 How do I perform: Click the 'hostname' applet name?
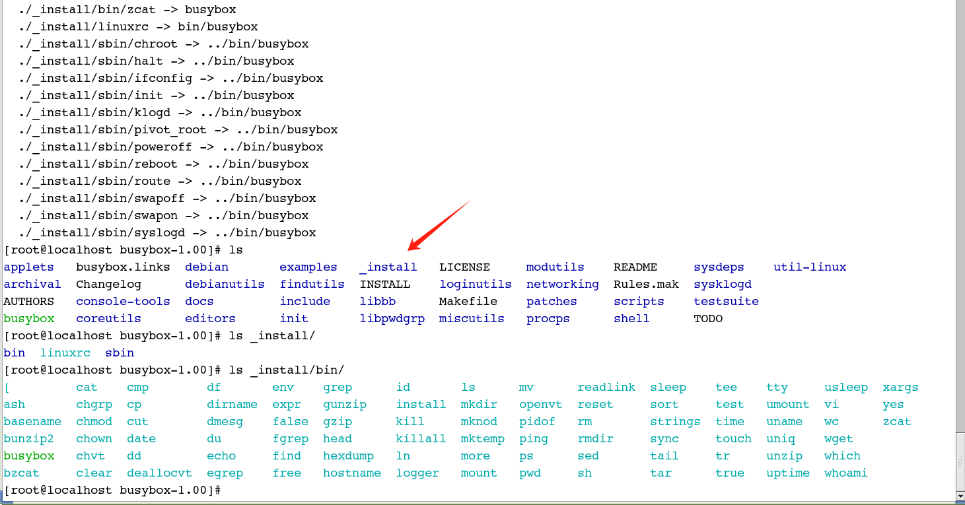352,473
